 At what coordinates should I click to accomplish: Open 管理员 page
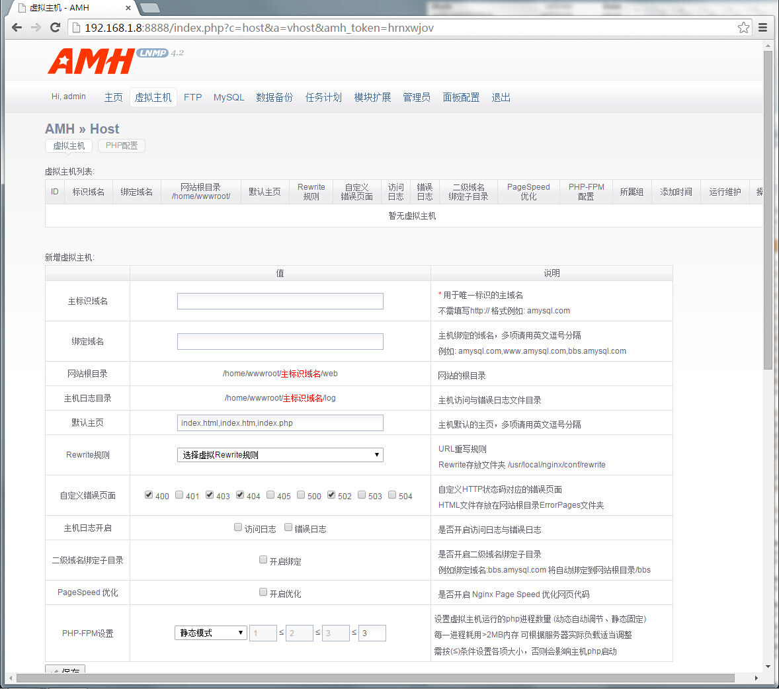pyautogui.click(x=417, y=97)
